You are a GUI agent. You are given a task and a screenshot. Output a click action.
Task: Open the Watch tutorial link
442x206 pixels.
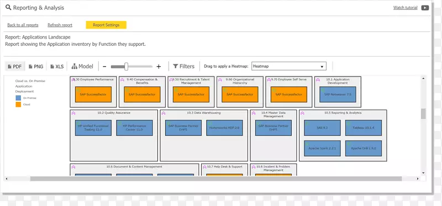pyautogui.click(x=405, y=8)
